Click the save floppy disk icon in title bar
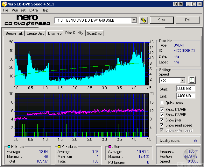 (x=180, y=4)
